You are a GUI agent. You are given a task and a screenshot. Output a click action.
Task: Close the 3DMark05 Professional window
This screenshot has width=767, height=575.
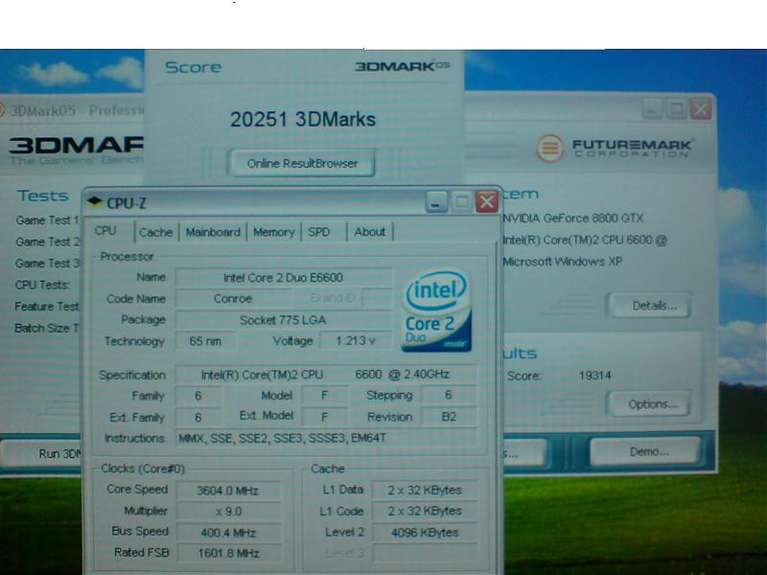[x=701, y=109]
